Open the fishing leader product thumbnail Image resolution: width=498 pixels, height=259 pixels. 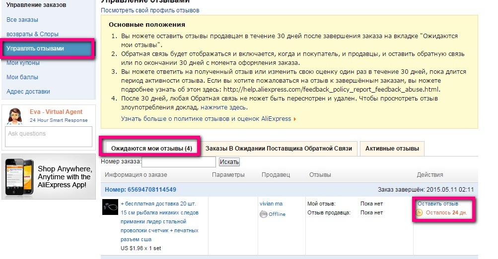(109, 207)
